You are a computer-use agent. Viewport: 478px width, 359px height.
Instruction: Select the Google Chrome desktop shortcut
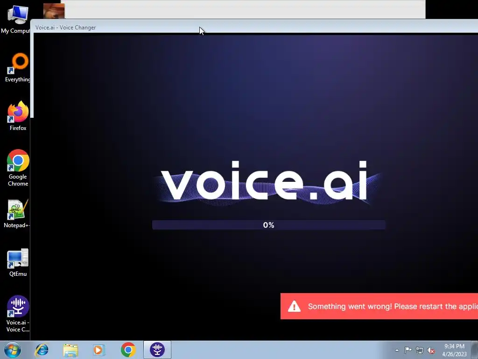tap(18, 168)
